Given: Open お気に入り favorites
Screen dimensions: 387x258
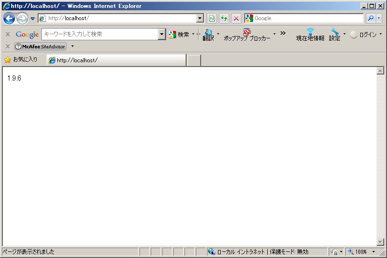Looking at the screenshot, I should [x=21, y=59].
